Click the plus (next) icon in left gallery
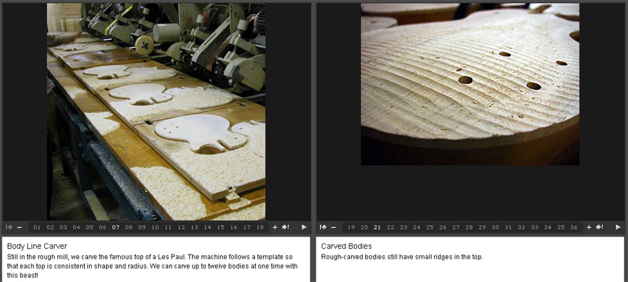 [275, 227]
